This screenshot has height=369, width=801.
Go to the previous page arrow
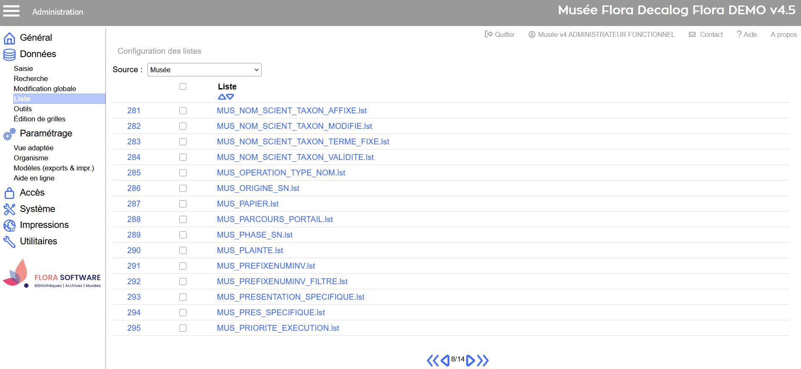[445, 361]
